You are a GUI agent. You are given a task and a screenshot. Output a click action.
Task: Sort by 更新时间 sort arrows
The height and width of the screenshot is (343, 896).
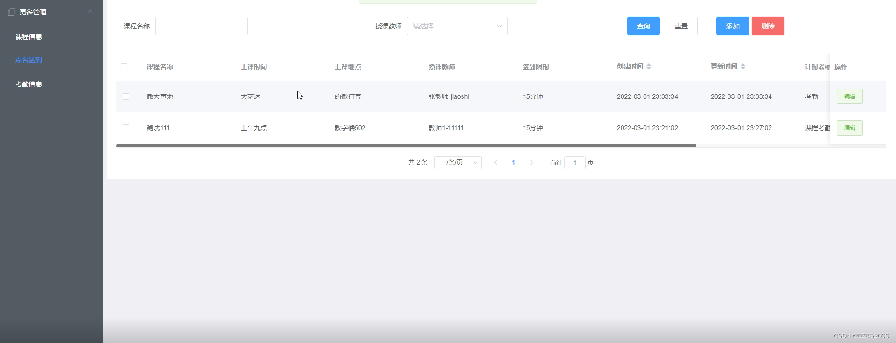coord(743,67)
